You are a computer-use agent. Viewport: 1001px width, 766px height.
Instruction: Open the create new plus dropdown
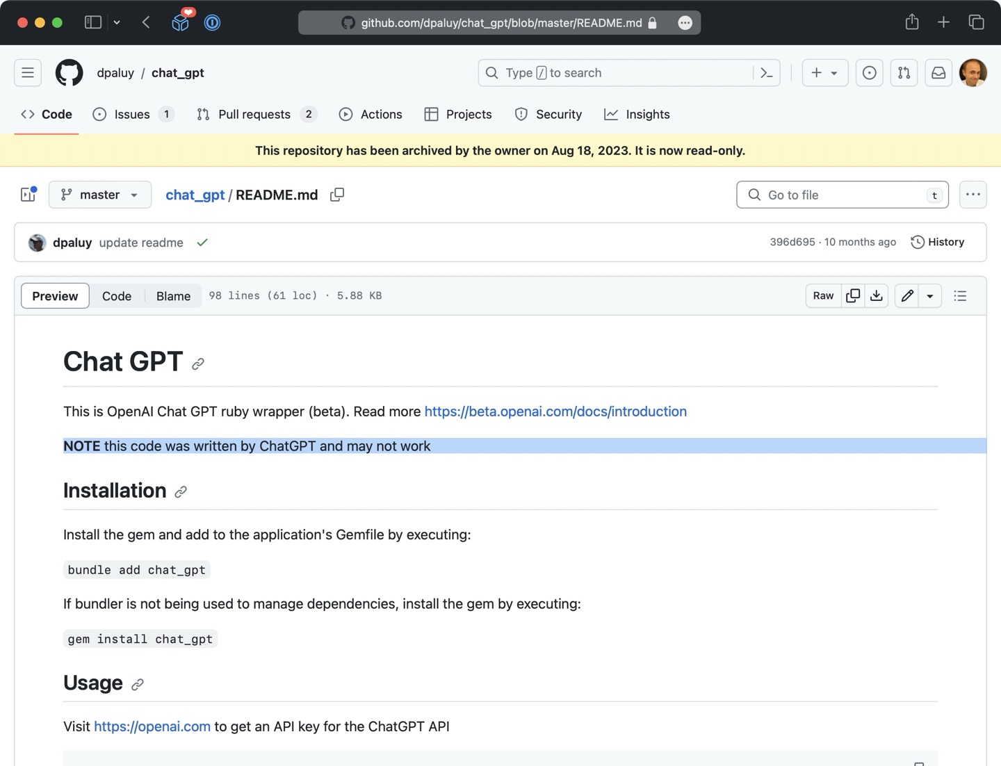[x=824, y=73]
